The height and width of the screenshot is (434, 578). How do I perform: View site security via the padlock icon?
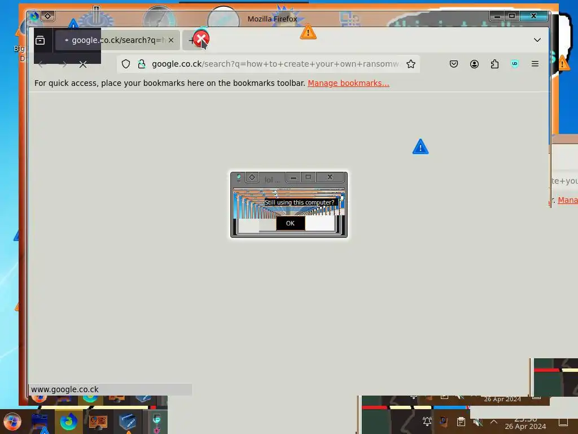click(142, 64)
